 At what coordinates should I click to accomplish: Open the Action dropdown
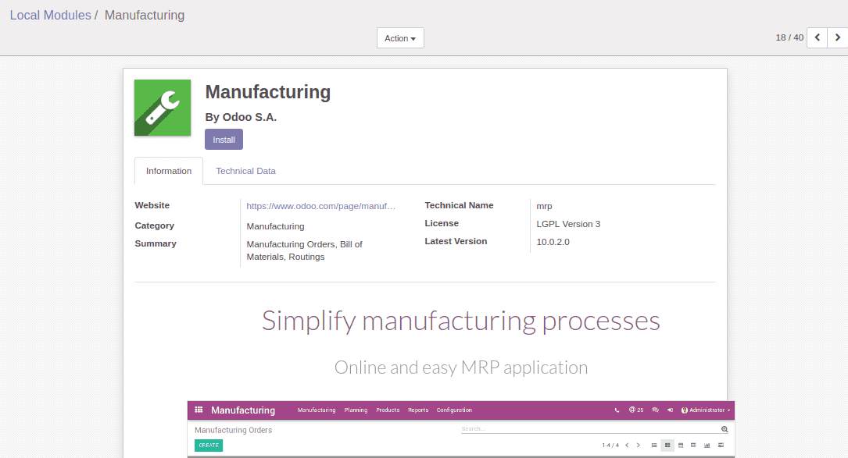tap(400, 37)
